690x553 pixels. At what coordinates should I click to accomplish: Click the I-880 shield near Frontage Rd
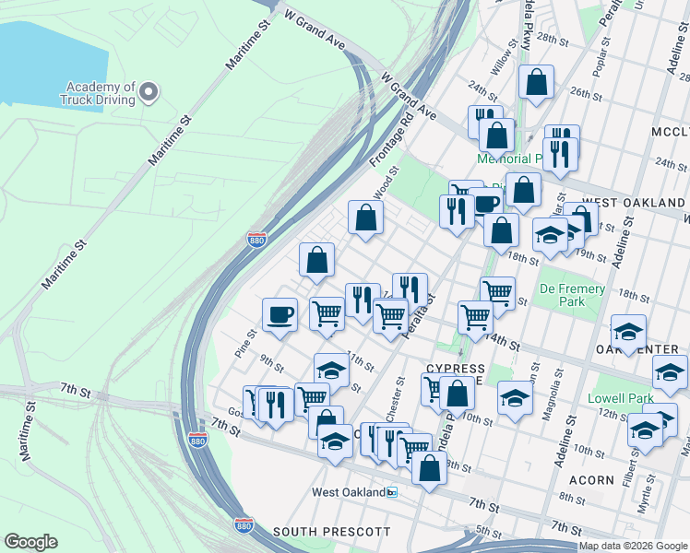256,240
